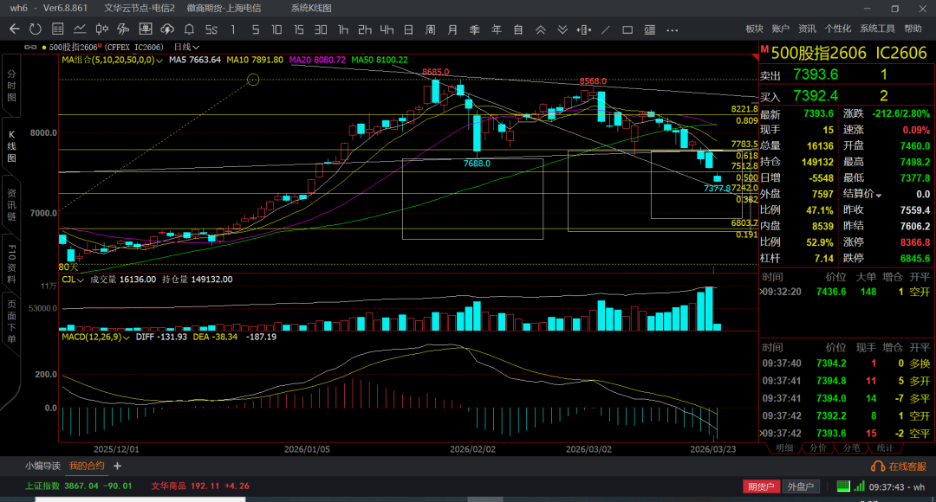Open the MA组合 indicator dropdown

pyautogui.click(x=161, y=61)
